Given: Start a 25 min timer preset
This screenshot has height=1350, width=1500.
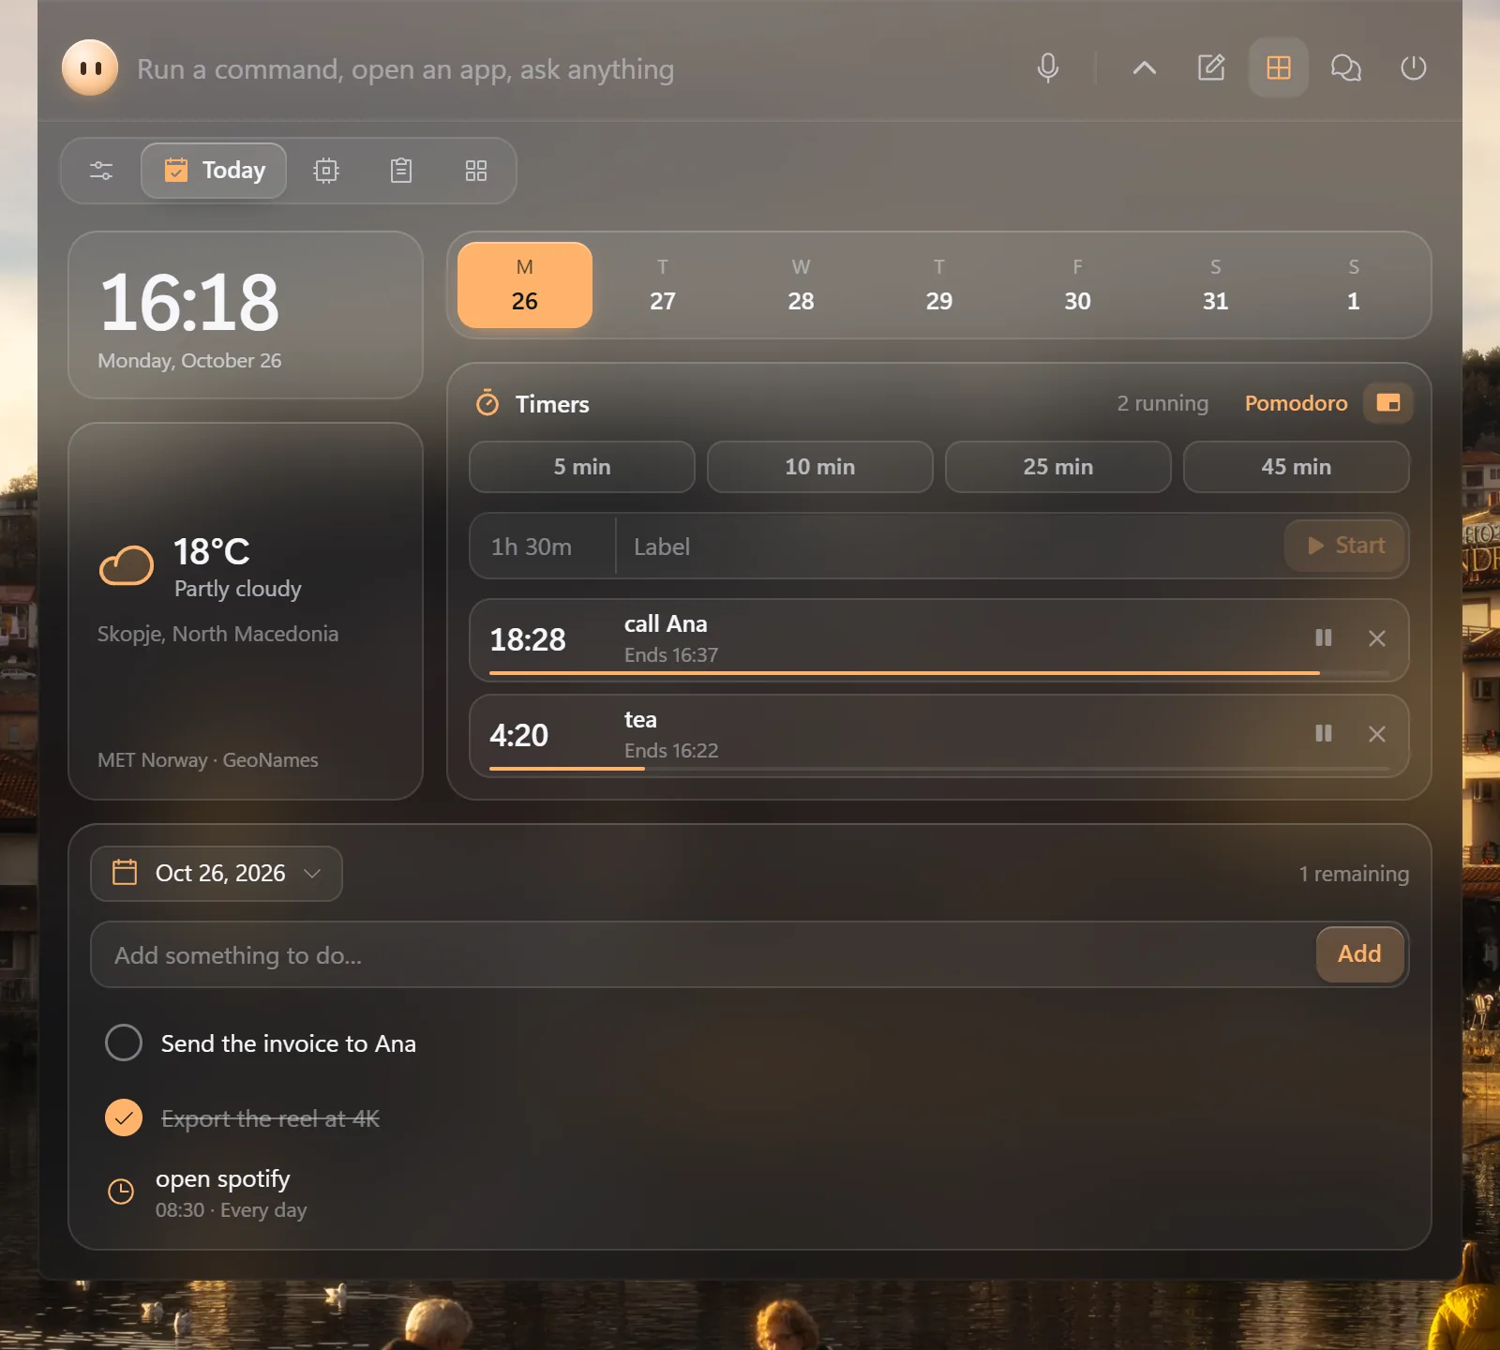Looking at the screenshot, I should (1058, 467).
